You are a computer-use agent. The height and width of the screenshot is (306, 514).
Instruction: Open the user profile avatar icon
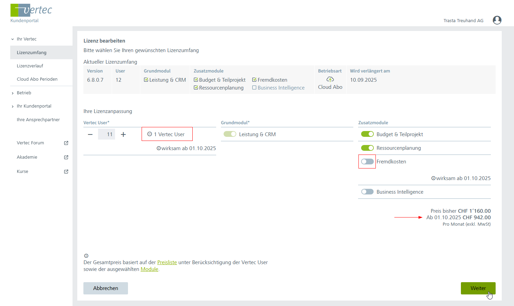pos(497,20)
